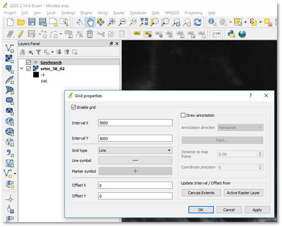Click the filter legend funnel icon

click(x=38, y=52)
